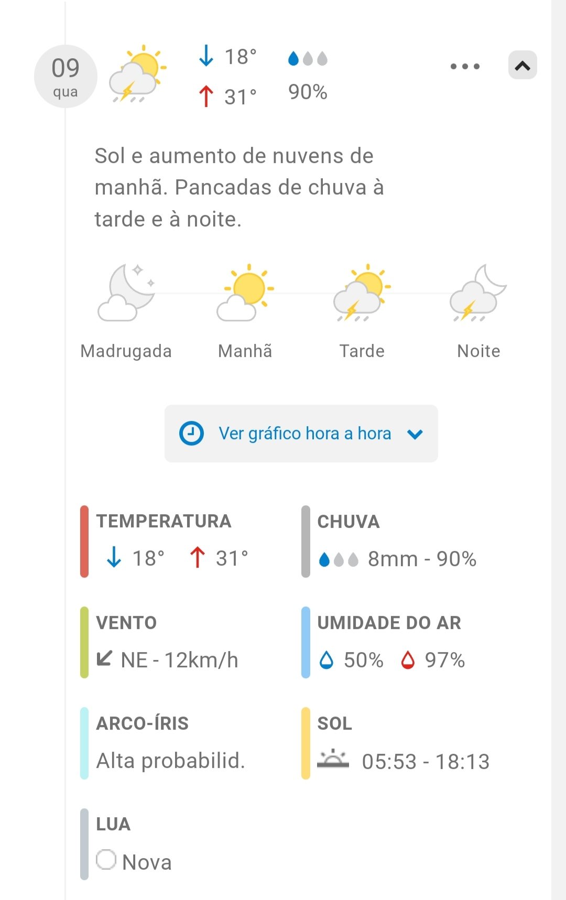Click the Madrugada moon and cloud icon

tap(126, 292)
